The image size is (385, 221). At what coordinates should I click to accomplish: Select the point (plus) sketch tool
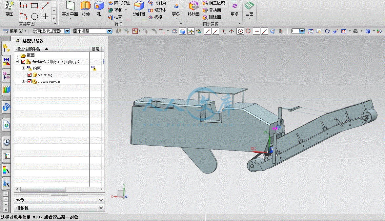pyautogui.click(x=45, y=16)
